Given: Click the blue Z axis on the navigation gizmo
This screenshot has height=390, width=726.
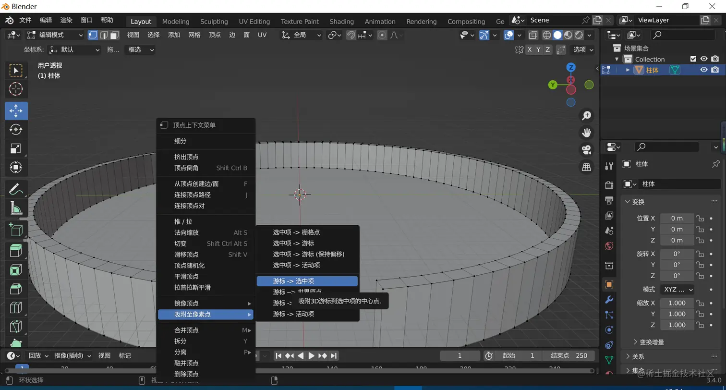Looking at the screenshot, I should point(571,67).
